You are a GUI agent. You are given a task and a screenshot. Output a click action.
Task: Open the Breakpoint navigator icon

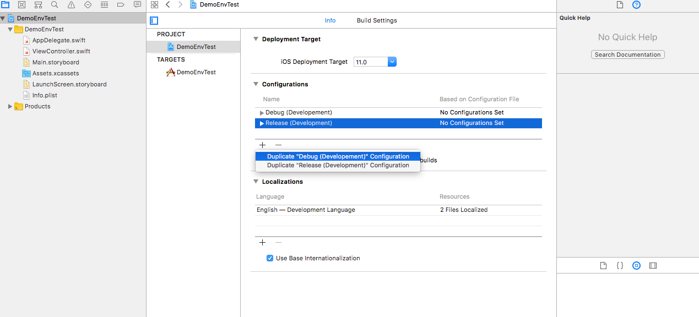(121, 4)
